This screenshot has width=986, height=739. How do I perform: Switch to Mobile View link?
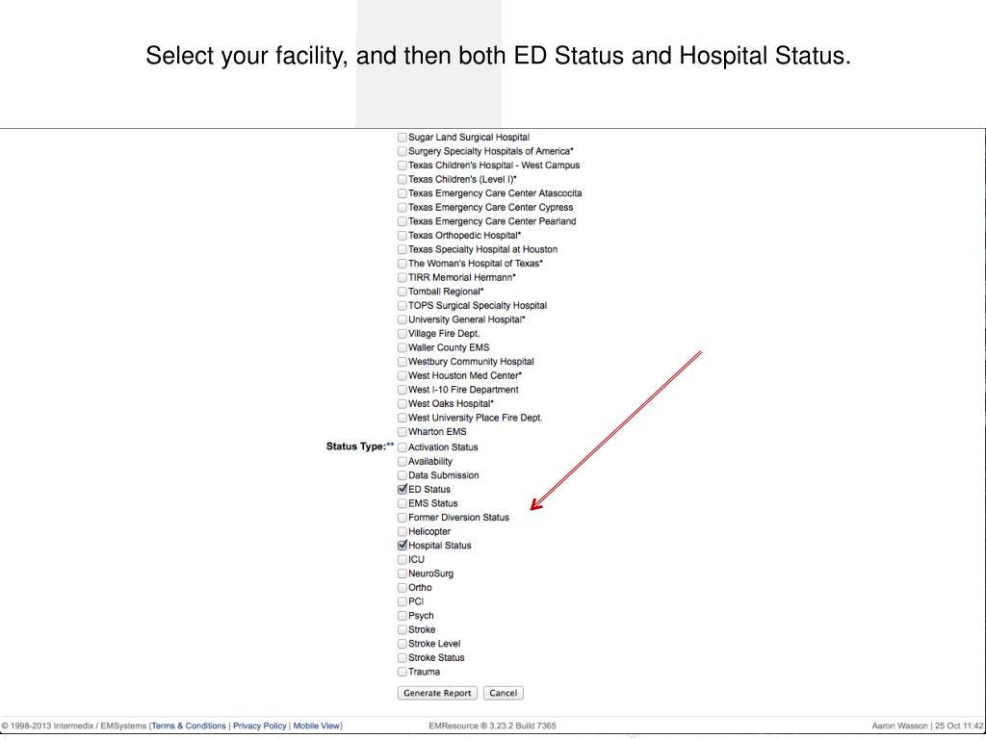tap(316, 726)
